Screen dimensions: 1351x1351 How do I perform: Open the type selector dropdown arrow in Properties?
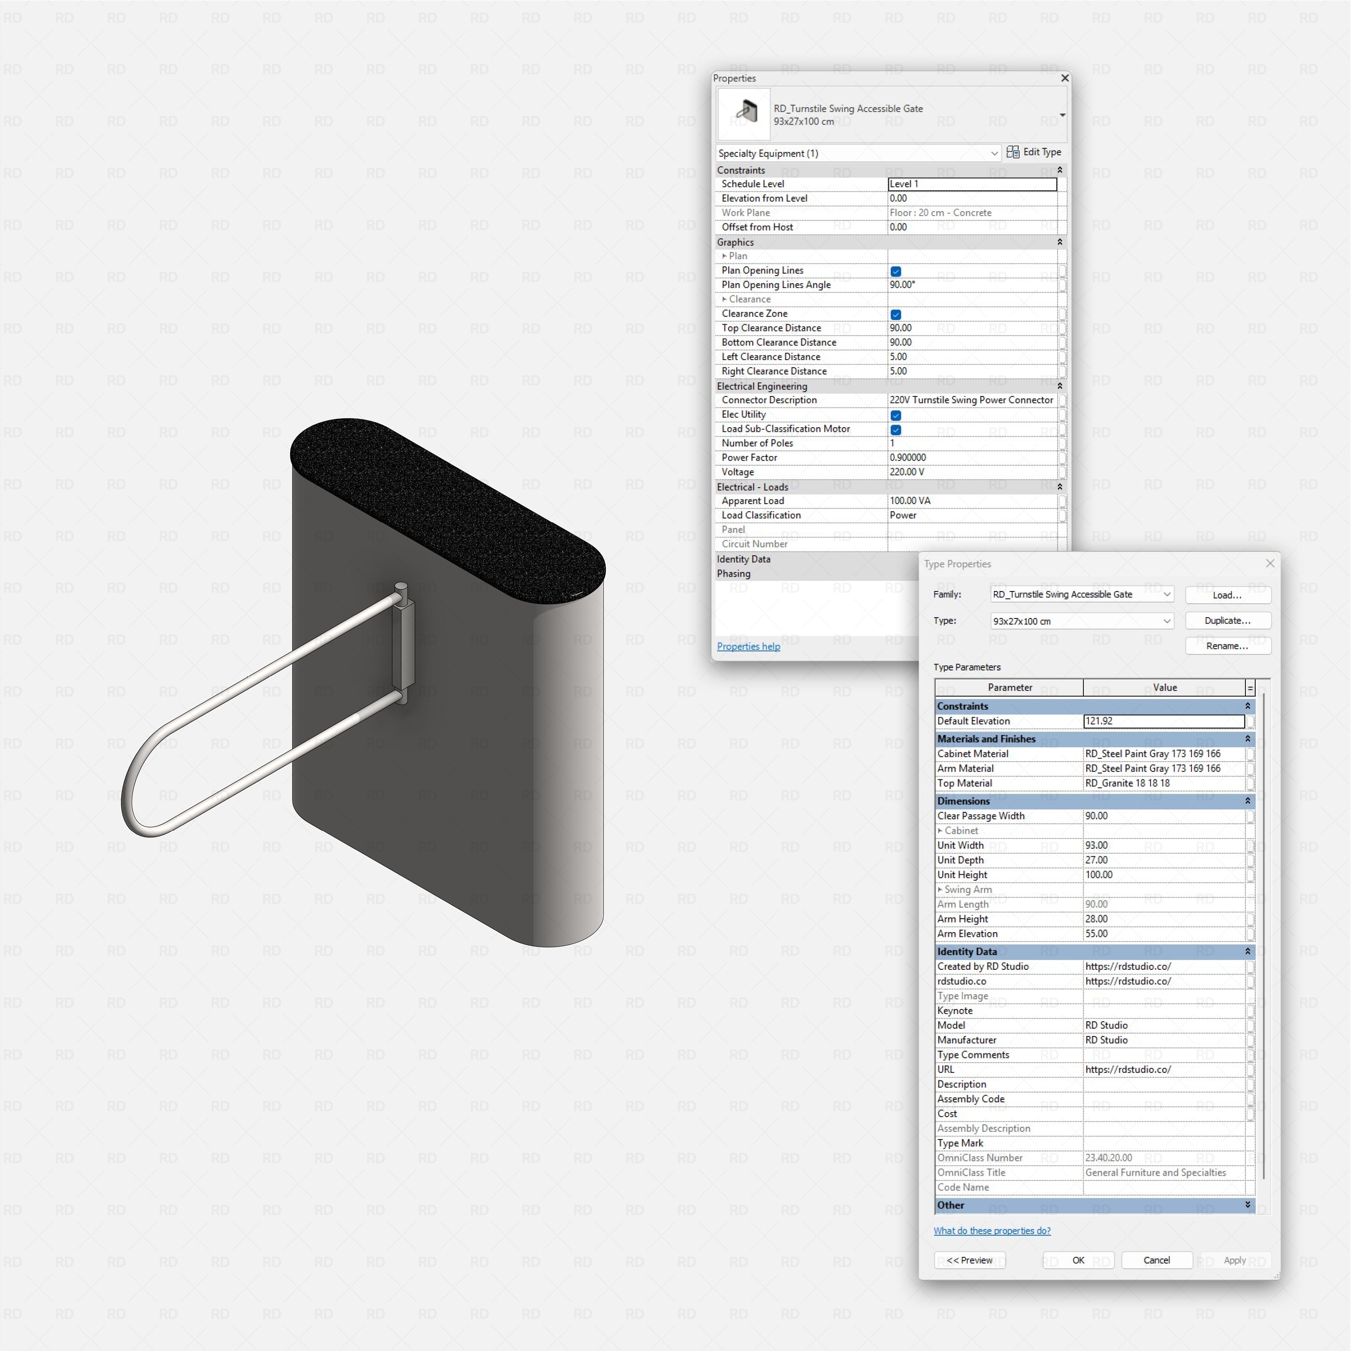pos(1062,115)
